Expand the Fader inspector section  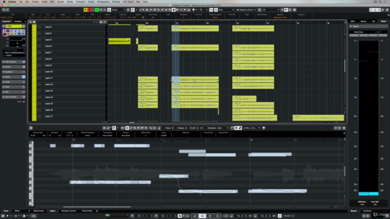[x=13, y=87]
